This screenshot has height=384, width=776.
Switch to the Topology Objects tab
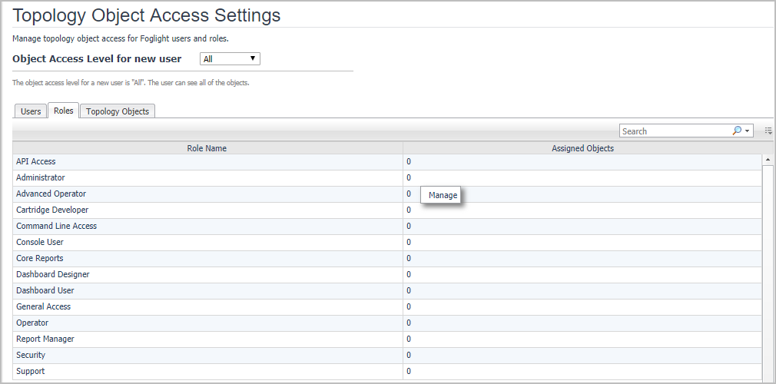pyautogui.click(x=118, y=111)
